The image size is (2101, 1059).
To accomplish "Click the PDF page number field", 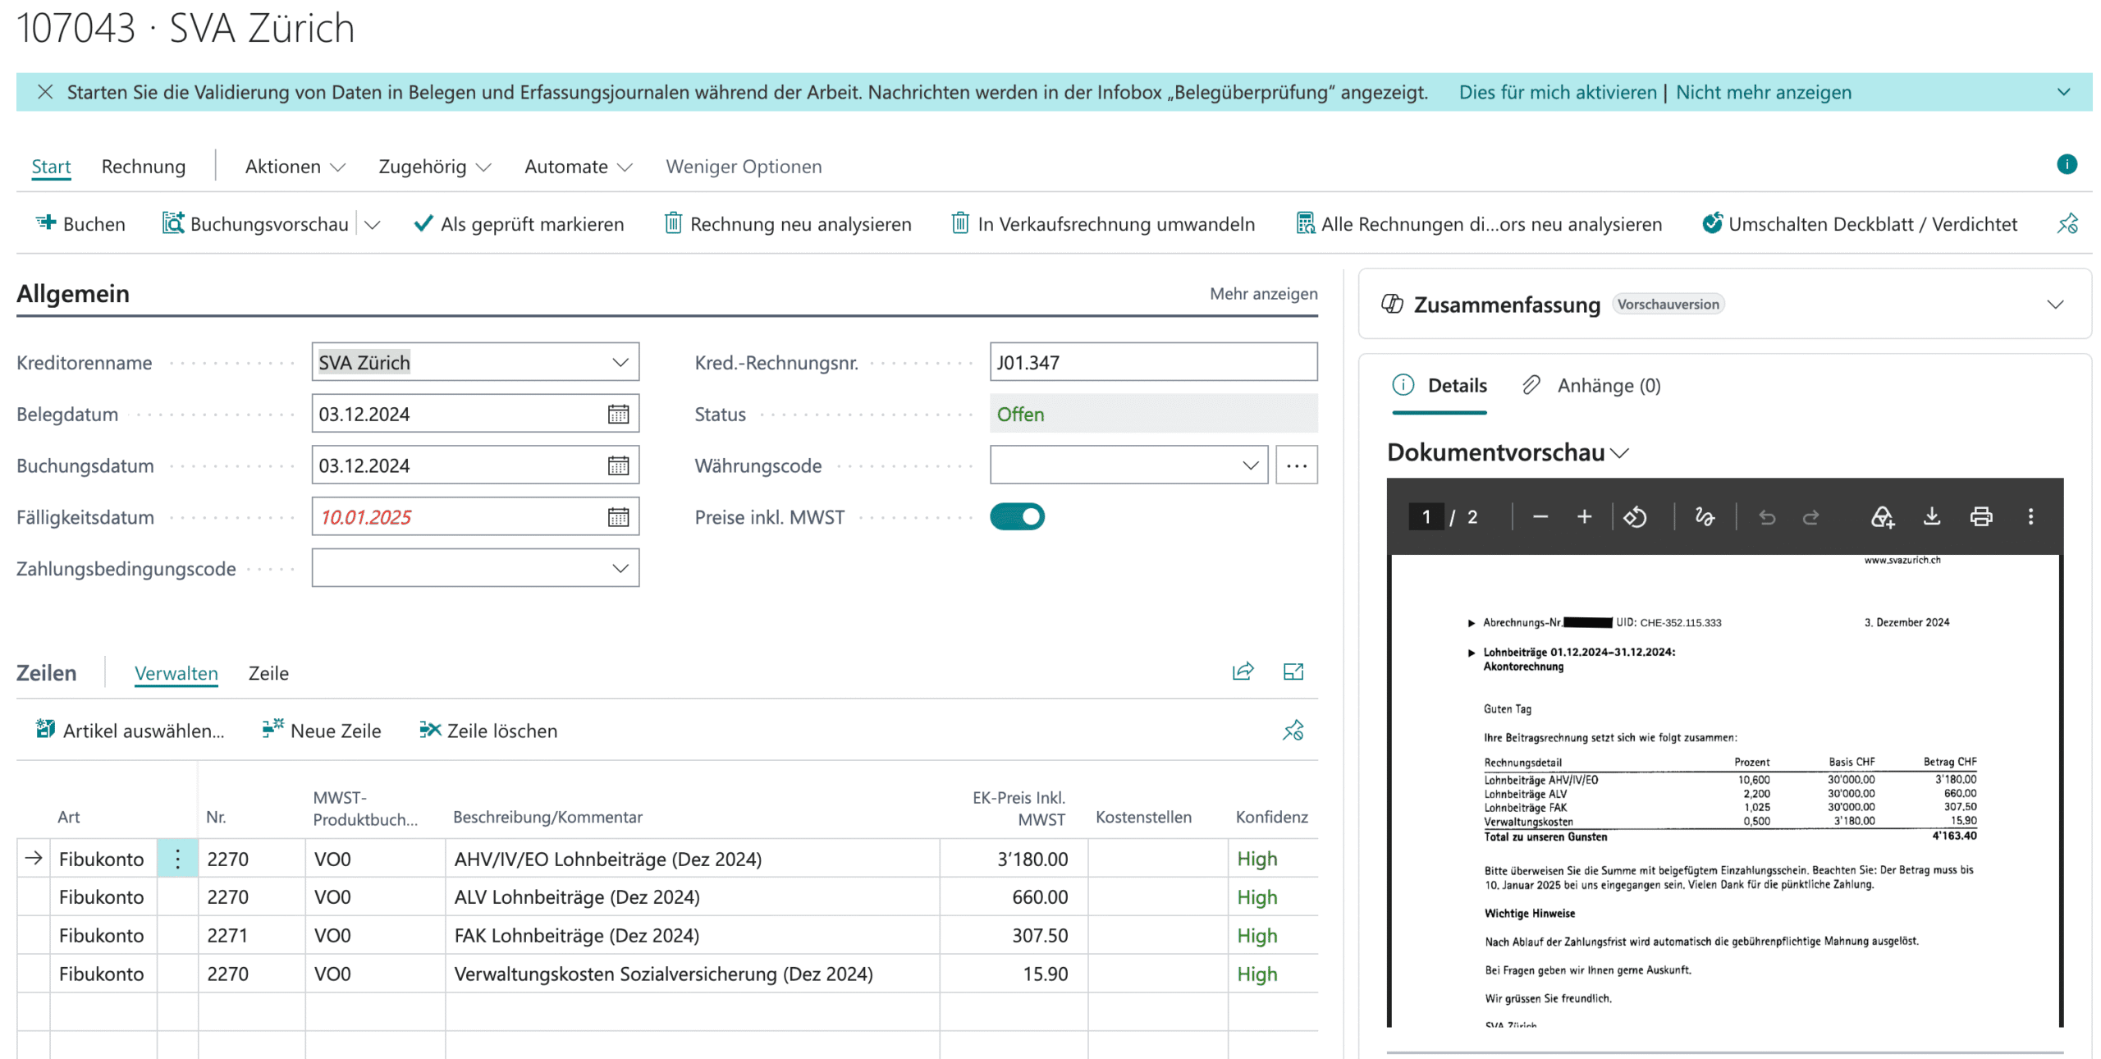I will click(1426, 516).
